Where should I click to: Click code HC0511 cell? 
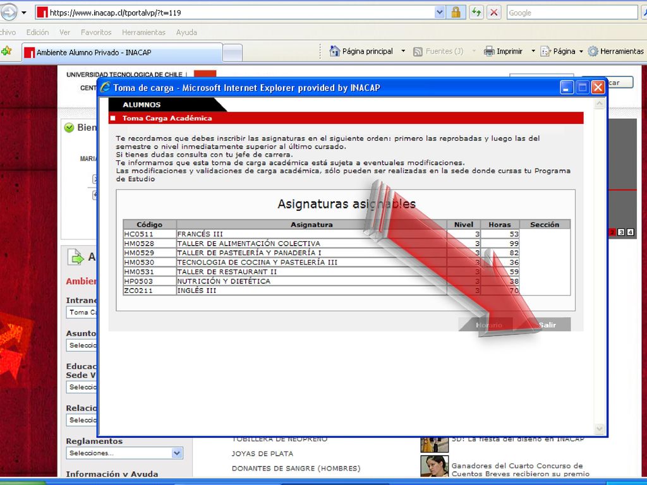pyautogui.click(x=150, y=234)
